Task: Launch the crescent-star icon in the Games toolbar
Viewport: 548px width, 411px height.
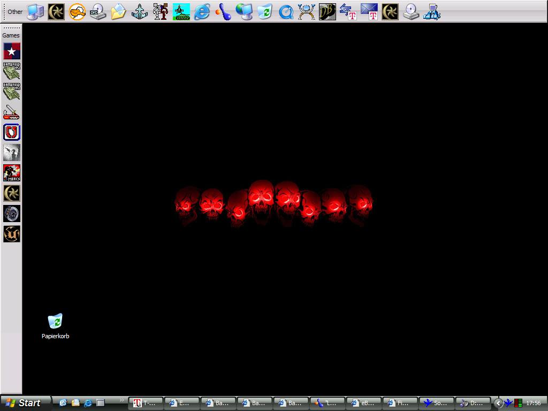Action: (12, 193)
